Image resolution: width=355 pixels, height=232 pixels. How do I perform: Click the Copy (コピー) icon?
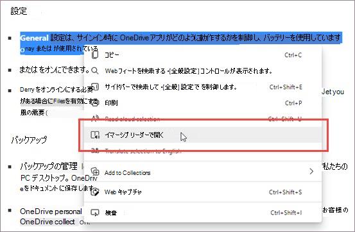click(95, 54)
